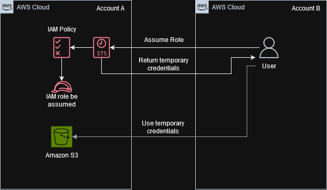Select the 'Account B' label
327x190 pixels.
pyautogui.click(x=305, y=8)
